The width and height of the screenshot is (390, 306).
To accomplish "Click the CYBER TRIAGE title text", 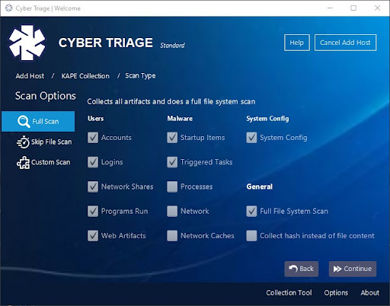I will click(x=106, y=43).
